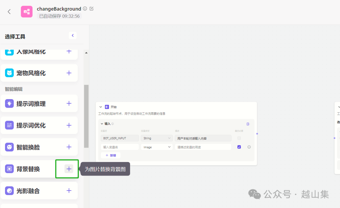
Task: Click the tool list scroll-up arrow
Action: click(86, 53)
